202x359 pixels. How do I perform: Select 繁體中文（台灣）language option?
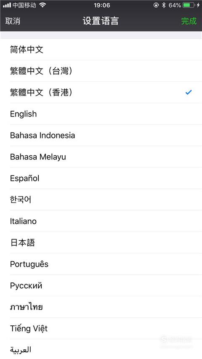click(x=101, y=71)
